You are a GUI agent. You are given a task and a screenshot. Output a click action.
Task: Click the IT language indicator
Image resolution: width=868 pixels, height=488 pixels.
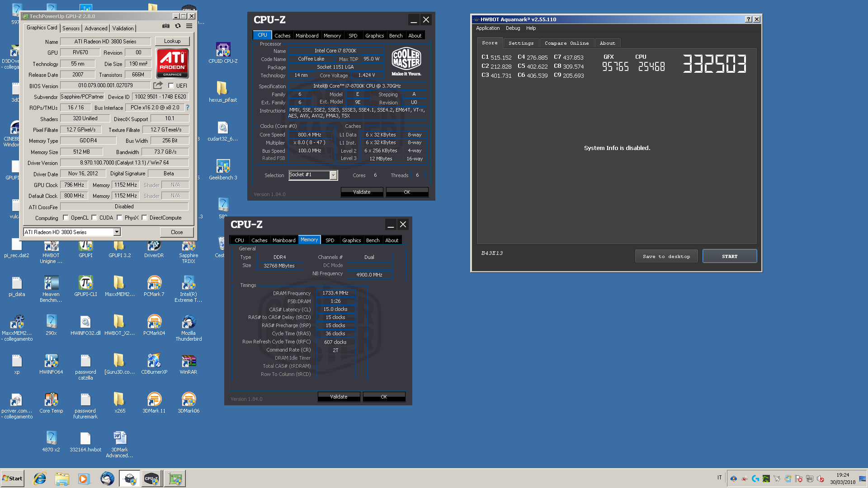719,478
